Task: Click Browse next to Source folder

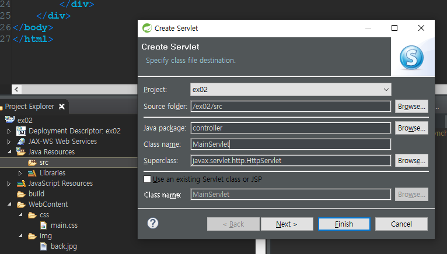Action: [411, 107]
